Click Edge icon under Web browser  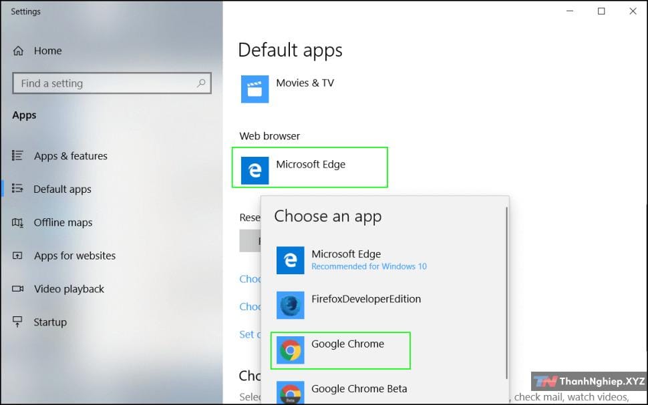(x=255, y=170)
